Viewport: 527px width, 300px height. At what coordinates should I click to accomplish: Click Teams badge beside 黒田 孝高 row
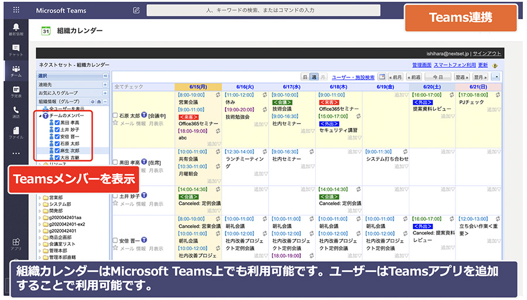point(144,162)
